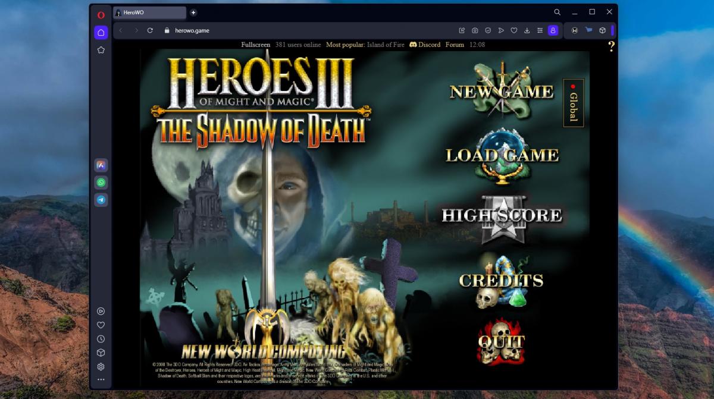Open the sidebar player icon
This screenshot has width=714, height=399.
coord(101,311)
